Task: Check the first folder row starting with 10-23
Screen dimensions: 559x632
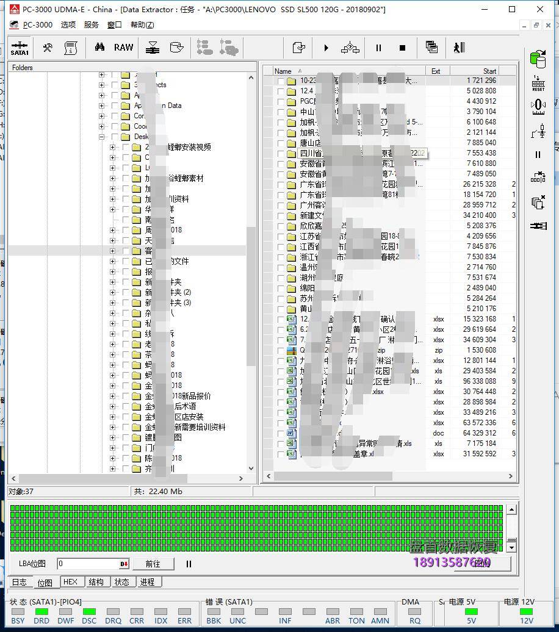Action: click(281, 81)
